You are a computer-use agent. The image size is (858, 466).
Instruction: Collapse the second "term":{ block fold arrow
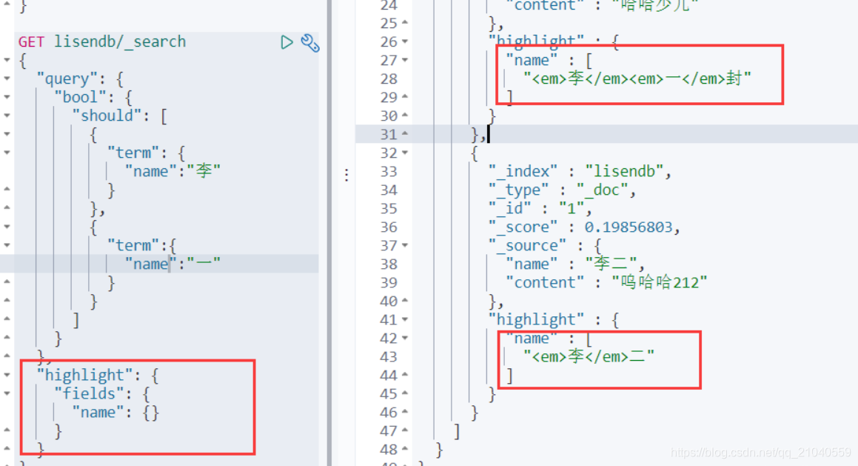pos(7,245)
